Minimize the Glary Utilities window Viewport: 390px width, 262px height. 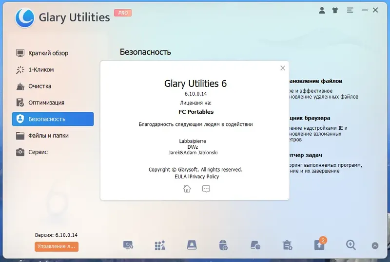point(365,10)
